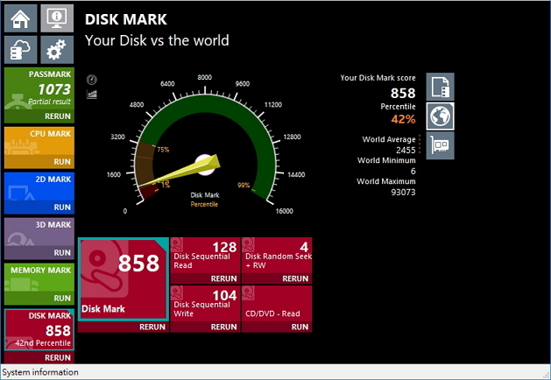Click the results document icon
The height and width of the screenshot is (380, 551).
click(440, 87)
